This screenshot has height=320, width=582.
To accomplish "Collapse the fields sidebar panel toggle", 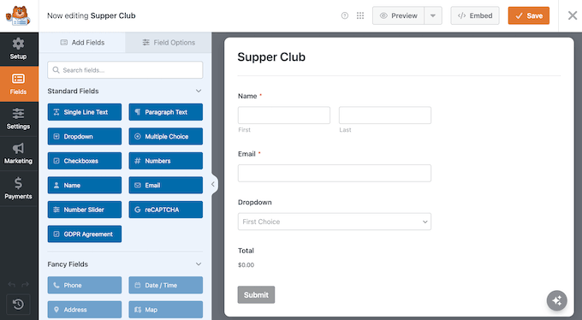I will [x=213, y=184].
